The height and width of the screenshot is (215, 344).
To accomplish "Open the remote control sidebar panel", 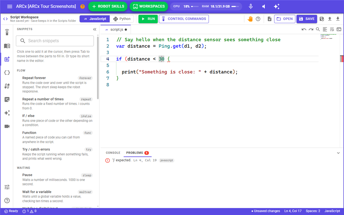I will [7, 32].
